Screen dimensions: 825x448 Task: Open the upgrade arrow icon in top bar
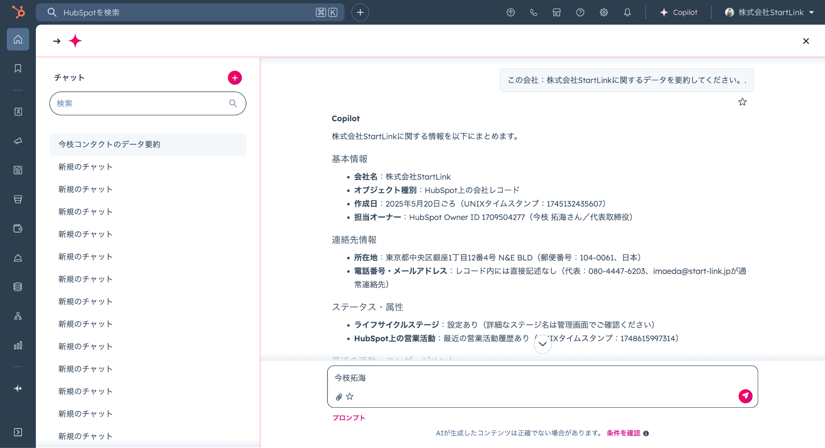pyautogui.click(x=510, y=12)
